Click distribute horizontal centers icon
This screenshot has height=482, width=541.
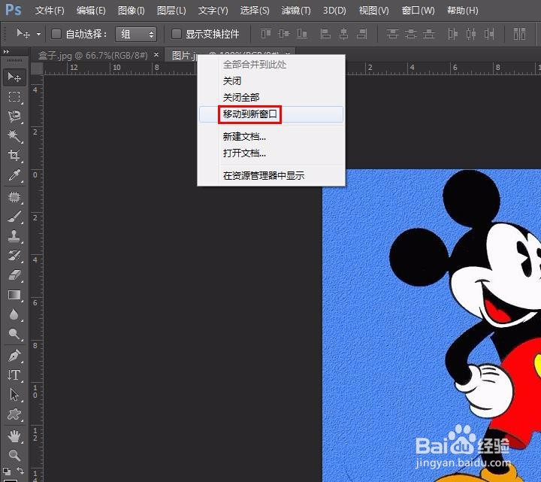coord(471,34)
